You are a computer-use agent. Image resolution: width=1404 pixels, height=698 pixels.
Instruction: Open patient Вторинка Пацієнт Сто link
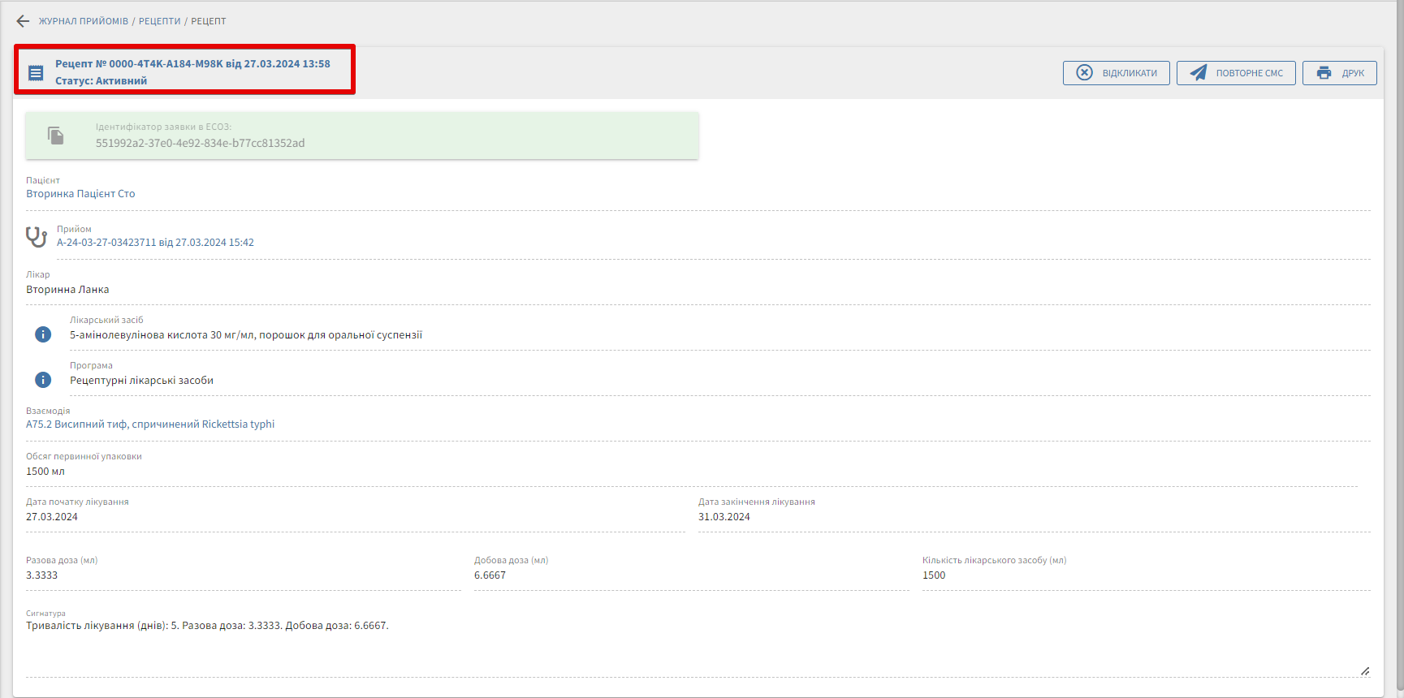point(80,194)
